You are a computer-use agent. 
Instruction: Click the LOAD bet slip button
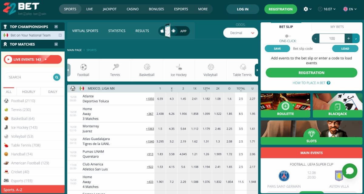point(345,48)
